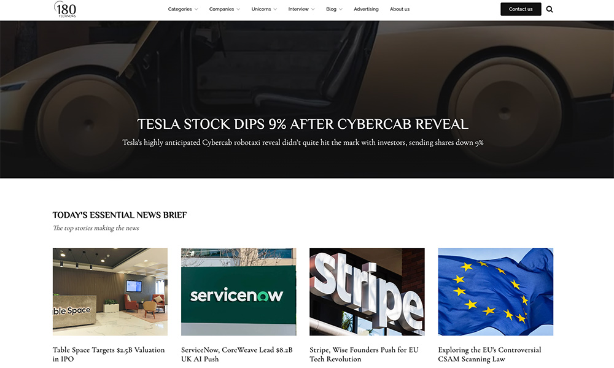Open the Tesla Stock Dips headline
Image resolution: width=614 pixels, height=368 pixels.
point(303,125)
